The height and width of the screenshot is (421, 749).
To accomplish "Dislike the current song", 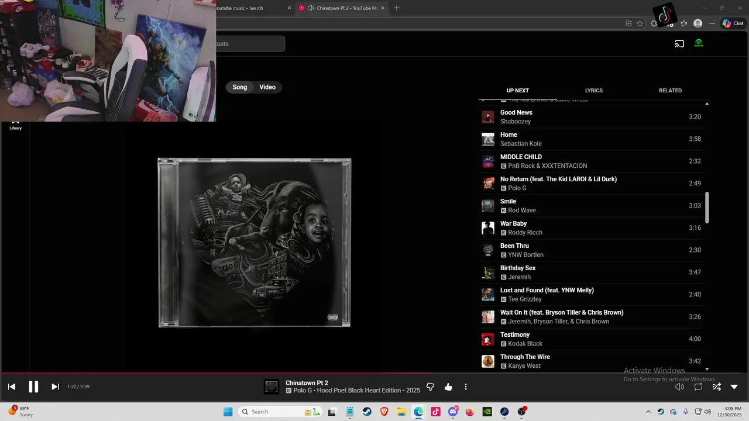I will [431, 387].
